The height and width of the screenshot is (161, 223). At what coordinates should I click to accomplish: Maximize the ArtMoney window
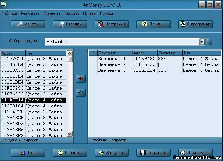(210, 5)
